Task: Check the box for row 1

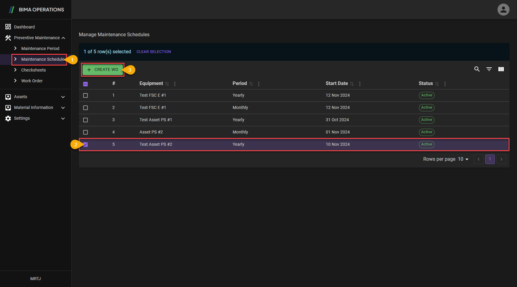Action: click(x=85, y=95)
